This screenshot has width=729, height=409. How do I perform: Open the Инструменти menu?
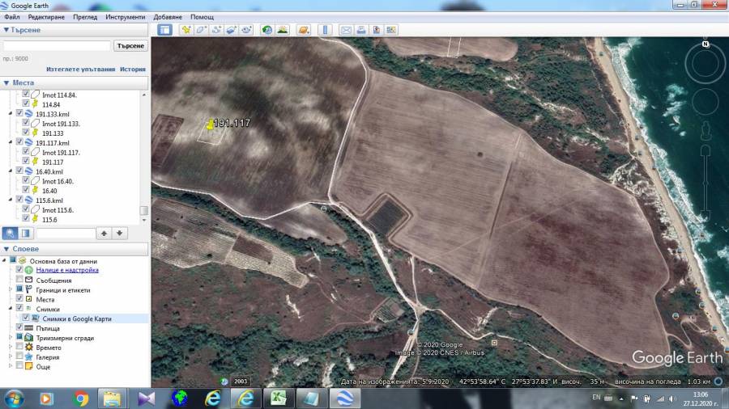pyautogui.click(x=126, y=17)
